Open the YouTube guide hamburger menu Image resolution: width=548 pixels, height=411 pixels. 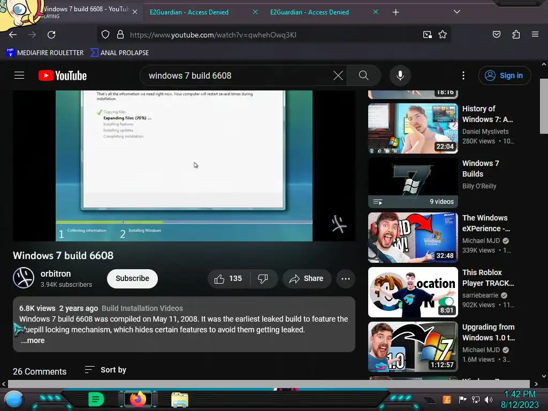(19, 75)
